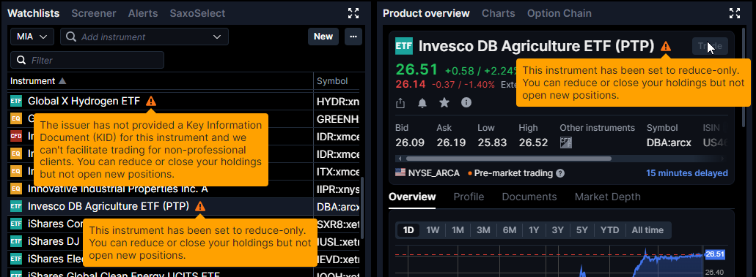This screenshot has width=756, height=277.
Task: Click the share icon under the price
Action: (400, 102)
